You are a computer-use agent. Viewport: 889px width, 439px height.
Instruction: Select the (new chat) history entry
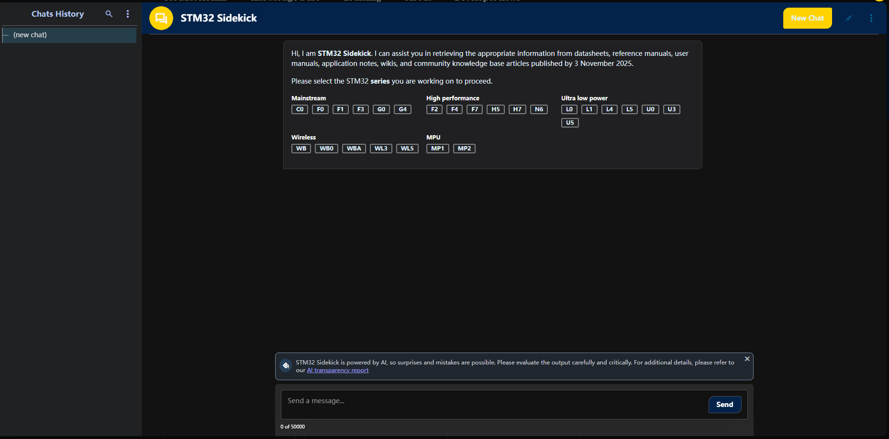coord(69,35)
